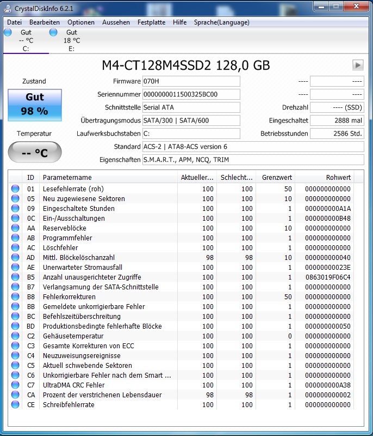Click the blue status orb for drive C:
The image size is (373, 436).
pyautogui.click(x=8, y=32)
